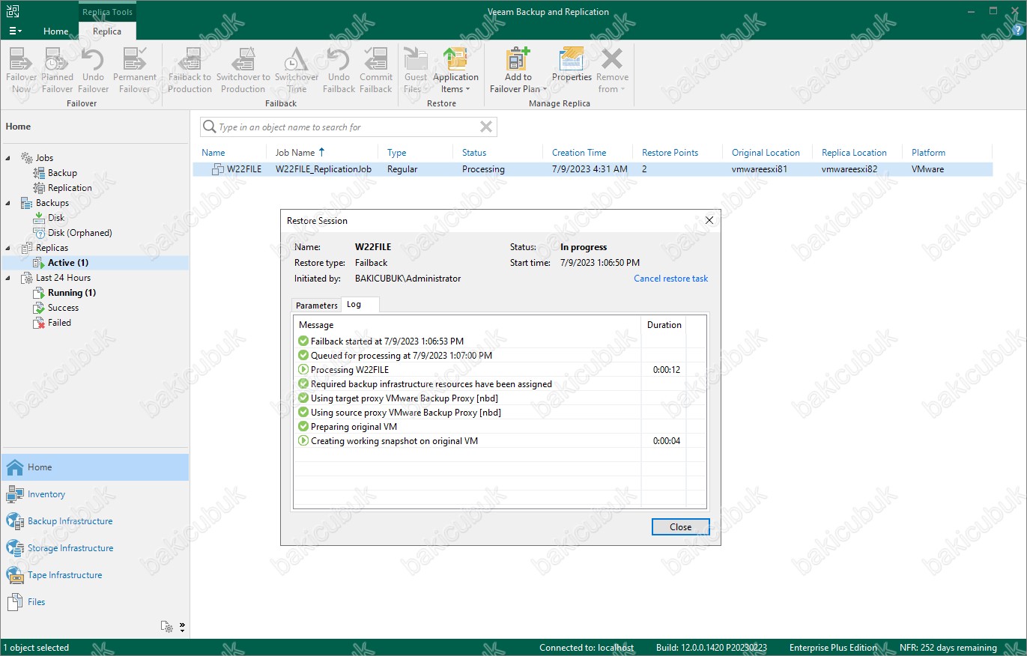The height and width of the screenshot is (656, 1027).
Task: Close the Restore Session dialog with X
Action: [709, 220]
